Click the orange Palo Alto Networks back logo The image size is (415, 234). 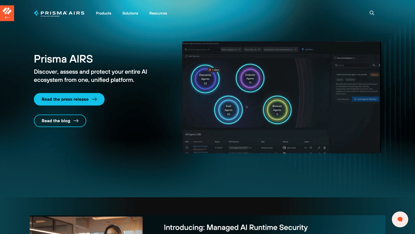click(x=7, y=13)
